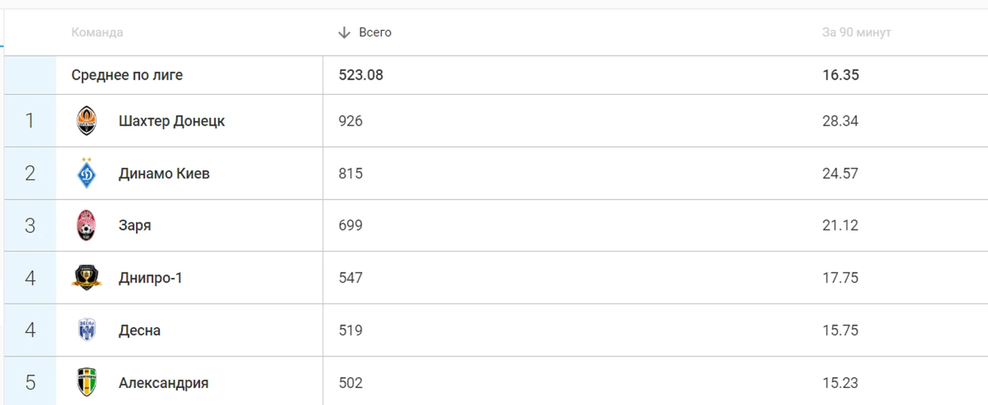
Task: Select the Среднее по лиге row
Action: click(x=127, y=75)
